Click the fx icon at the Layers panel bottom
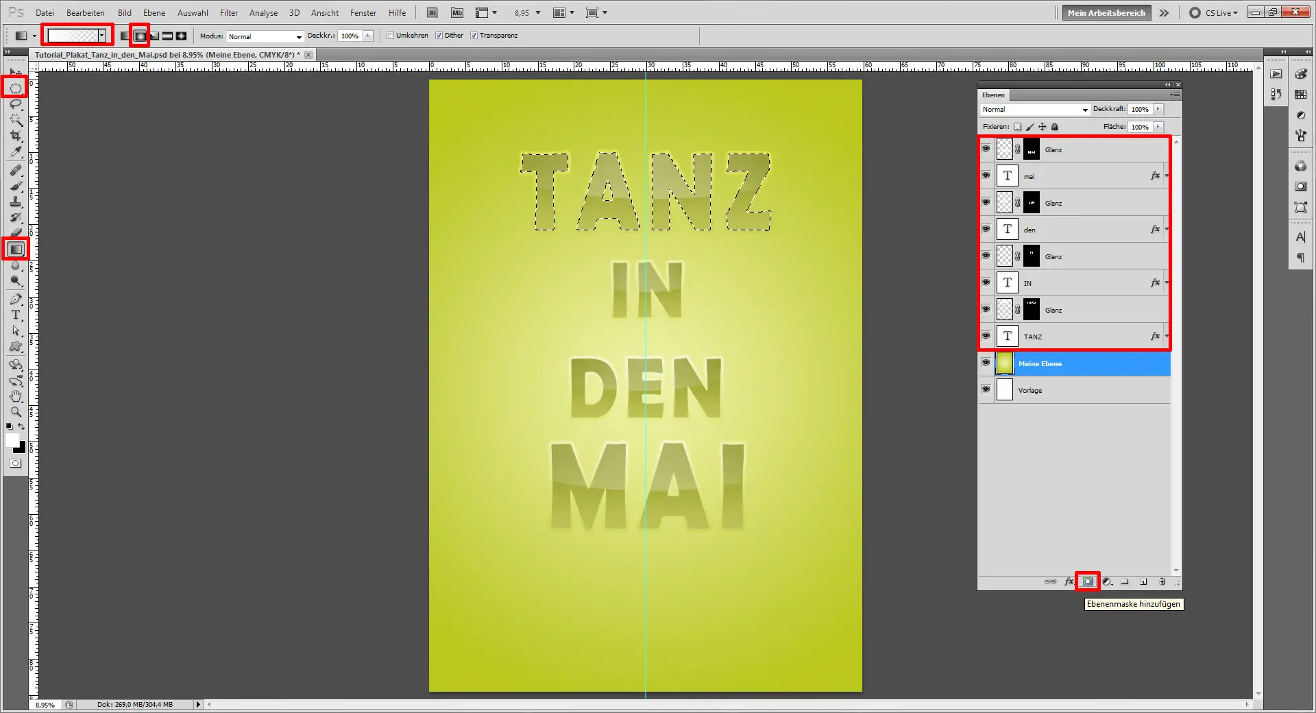The image size is (1316, 713). [x=1069, y=581]
